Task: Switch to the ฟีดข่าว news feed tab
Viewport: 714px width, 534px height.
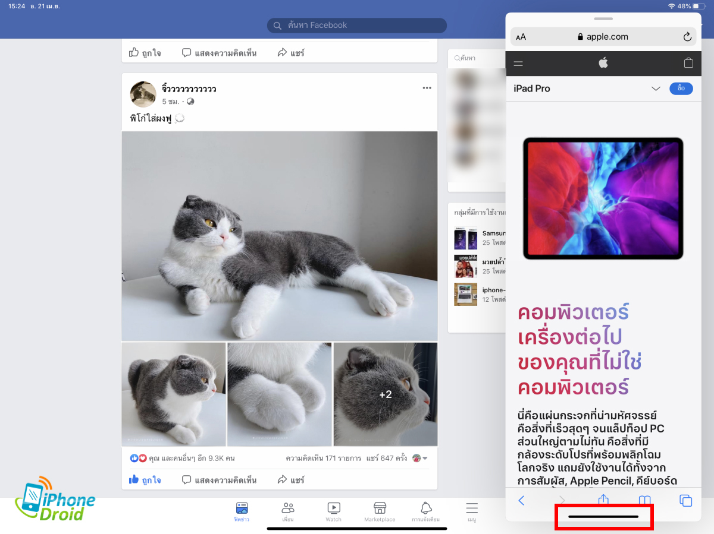Action: point(242,511)
